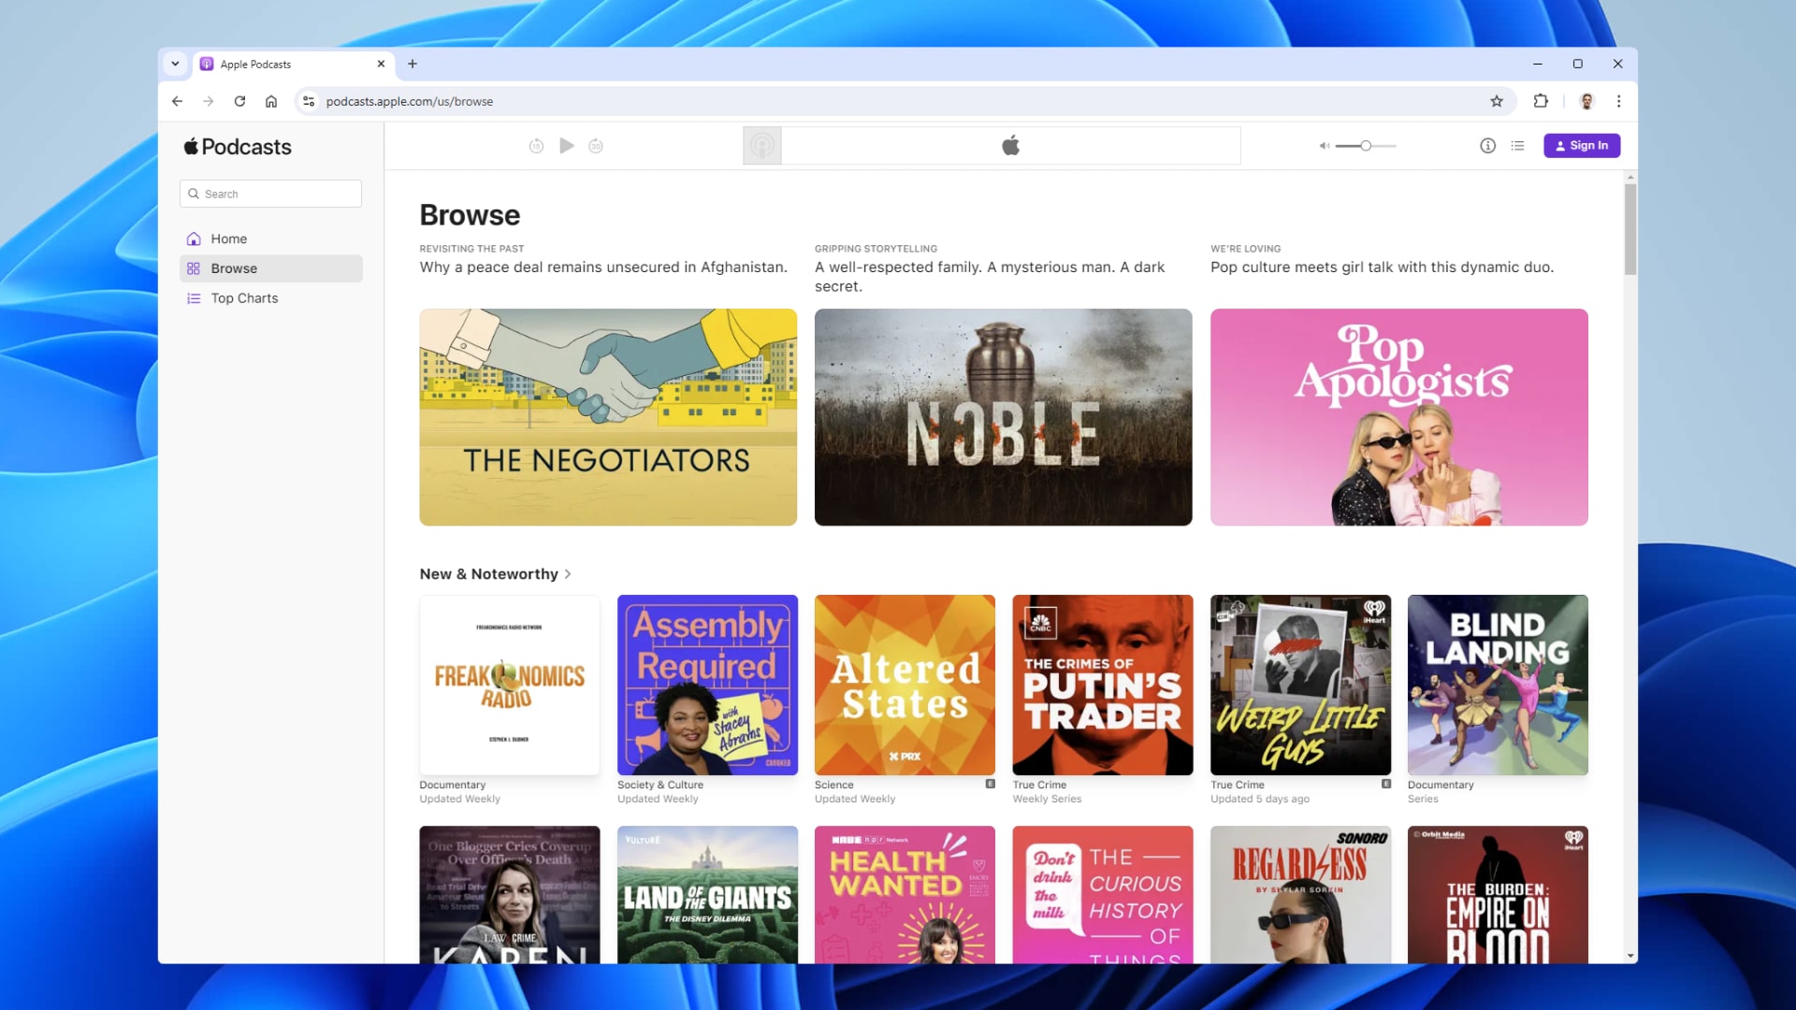Image resolution: width=1796 pixels, height=1010 pixels.
Task: Open the episode info icon
Action: click(1487, 146)
